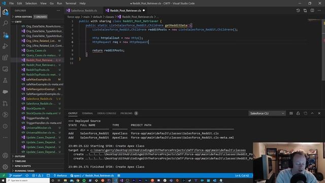Viewport: 325px width, 183px height.
Task: Click the target dir path link in output
Action: (168, 150)
